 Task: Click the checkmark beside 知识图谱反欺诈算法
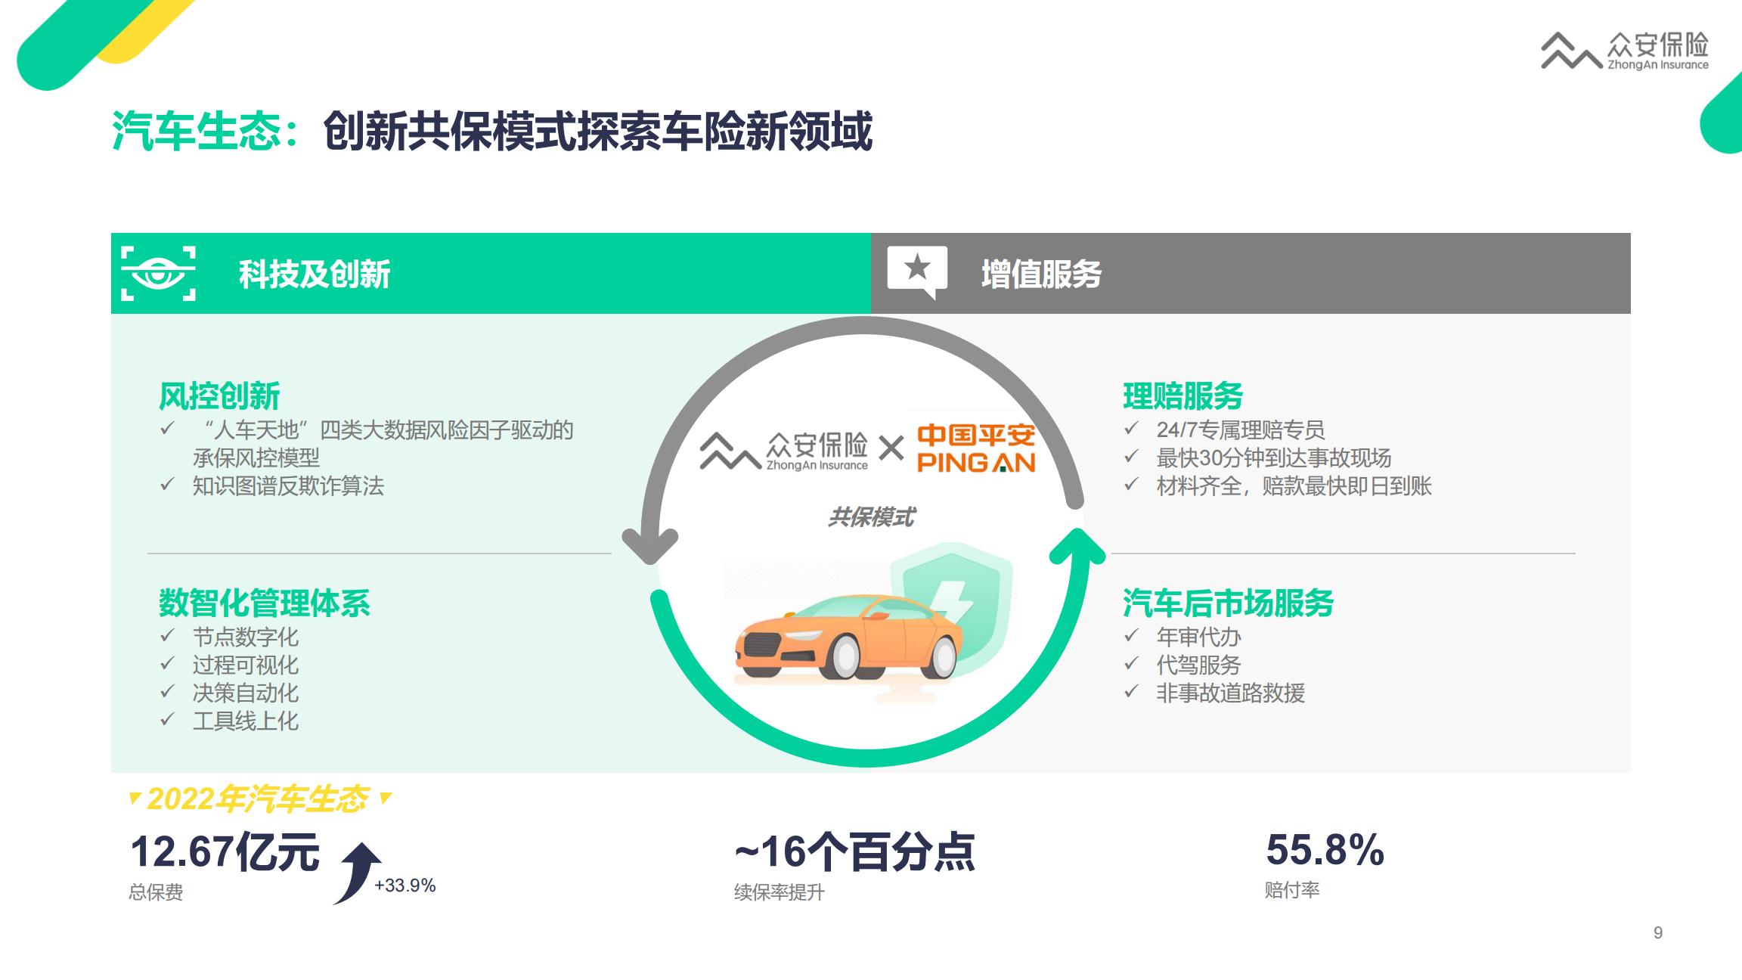tap(168, 484)
